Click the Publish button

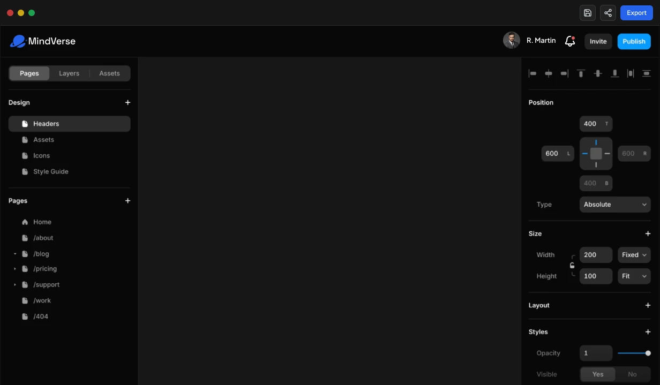634,41
